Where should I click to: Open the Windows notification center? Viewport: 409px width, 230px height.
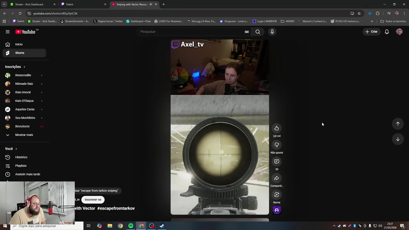[402, 226]
